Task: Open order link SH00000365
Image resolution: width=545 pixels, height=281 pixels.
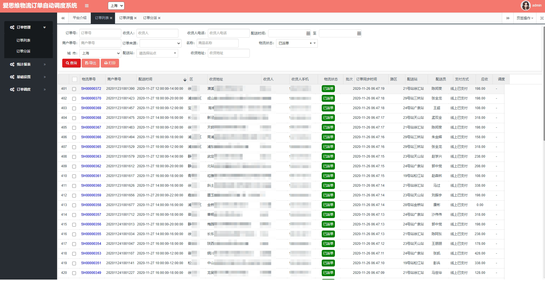Action: pos(91,147)
